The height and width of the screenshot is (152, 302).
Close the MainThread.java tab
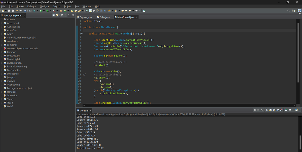(137, 17)
